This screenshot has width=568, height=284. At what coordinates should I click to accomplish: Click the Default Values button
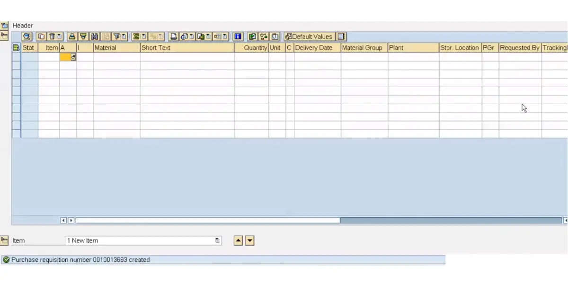(x=309, y=36)
